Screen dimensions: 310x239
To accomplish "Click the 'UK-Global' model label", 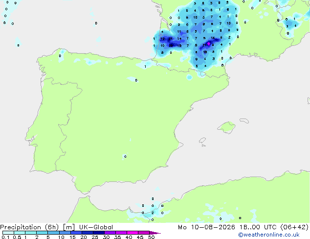I will 96,227.
